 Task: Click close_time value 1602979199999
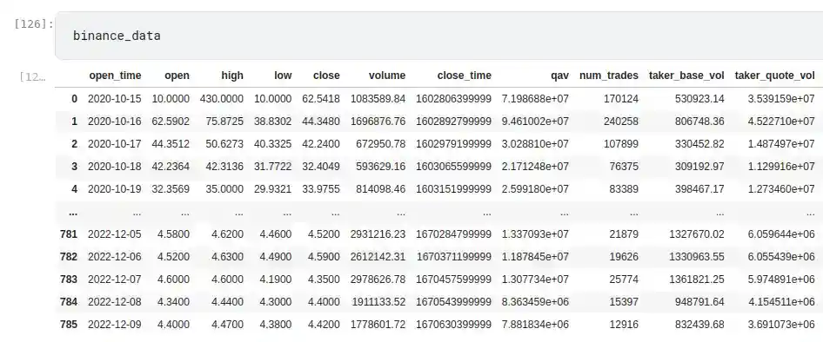coord(454,143)
